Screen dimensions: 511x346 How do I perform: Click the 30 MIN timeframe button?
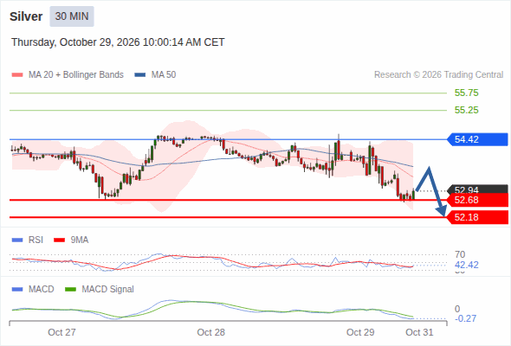click(72, 16)
